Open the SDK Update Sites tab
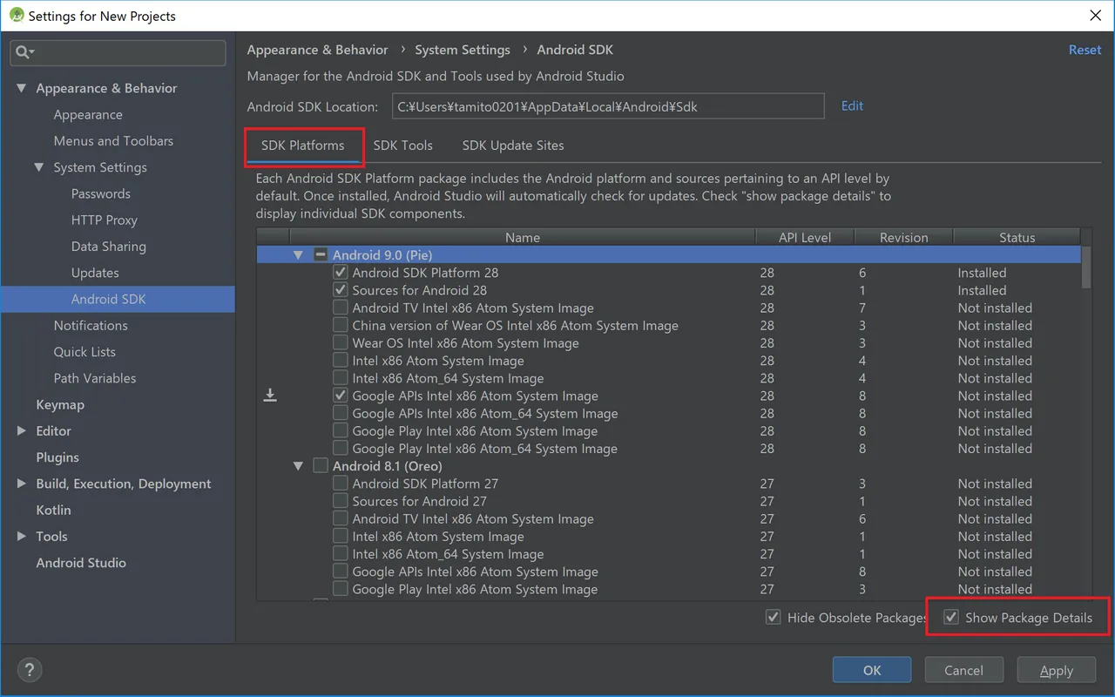 pyautogui.click(x=513, y=145)
